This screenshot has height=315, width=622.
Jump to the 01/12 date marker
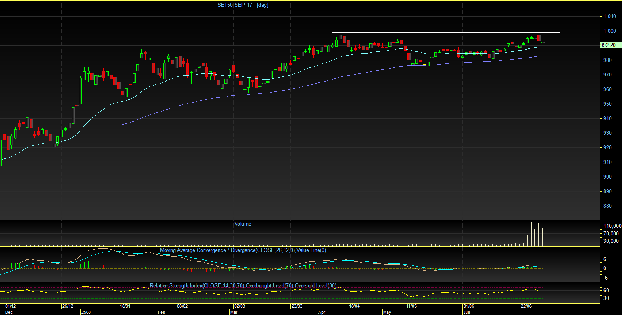[x=11, y=306]
